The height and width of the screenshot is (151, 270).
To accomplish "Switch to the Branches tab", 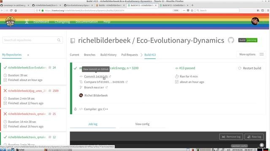I will coord(89,55).
